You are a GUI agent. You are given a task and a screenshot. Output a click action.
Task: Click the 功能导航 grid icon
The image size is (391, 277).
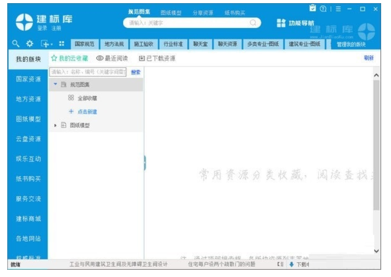pos(281,23)
